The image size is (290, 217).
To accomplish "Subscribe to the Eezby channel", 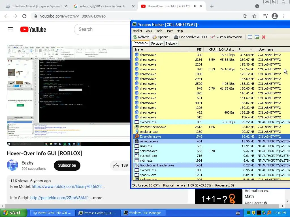I will click(x=67, y=165).
